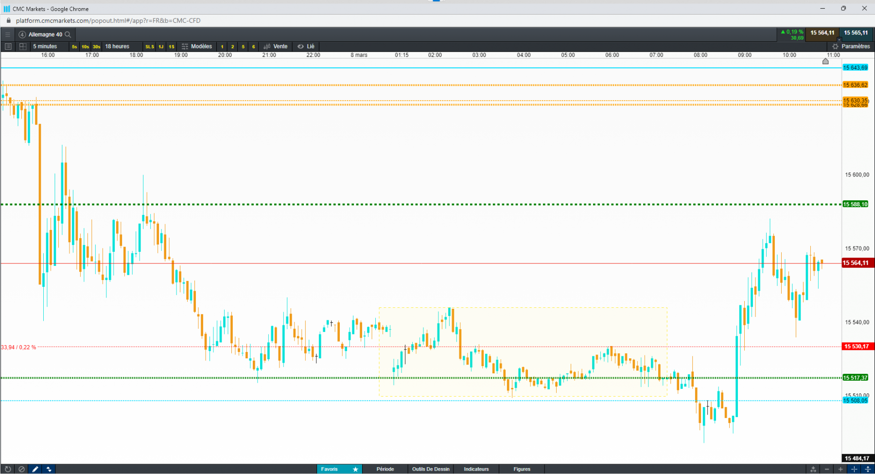Load chart template number 5
875x474 pixels.
243,47
